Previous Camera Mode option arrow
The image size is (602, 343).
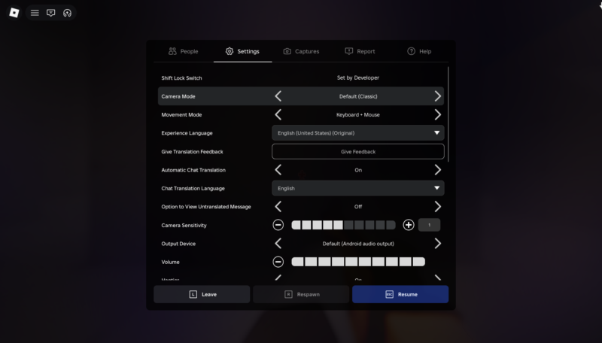pyautogui.click(x=278, y=96)
